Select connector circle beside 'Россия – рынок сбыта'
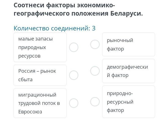Viewport: 157px width, 126px height. (x=74, y=75)
